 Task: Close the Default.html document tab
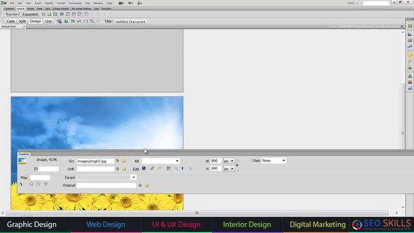point(24,27)
